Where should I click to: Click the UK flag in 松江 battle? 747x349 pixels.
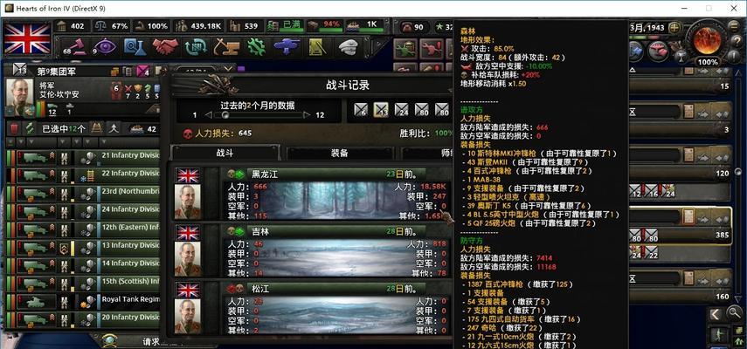[x=187, y=290]
